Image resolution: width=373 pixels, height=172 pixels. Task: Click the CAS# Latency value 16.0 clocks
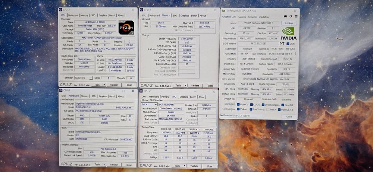point(187,46)
